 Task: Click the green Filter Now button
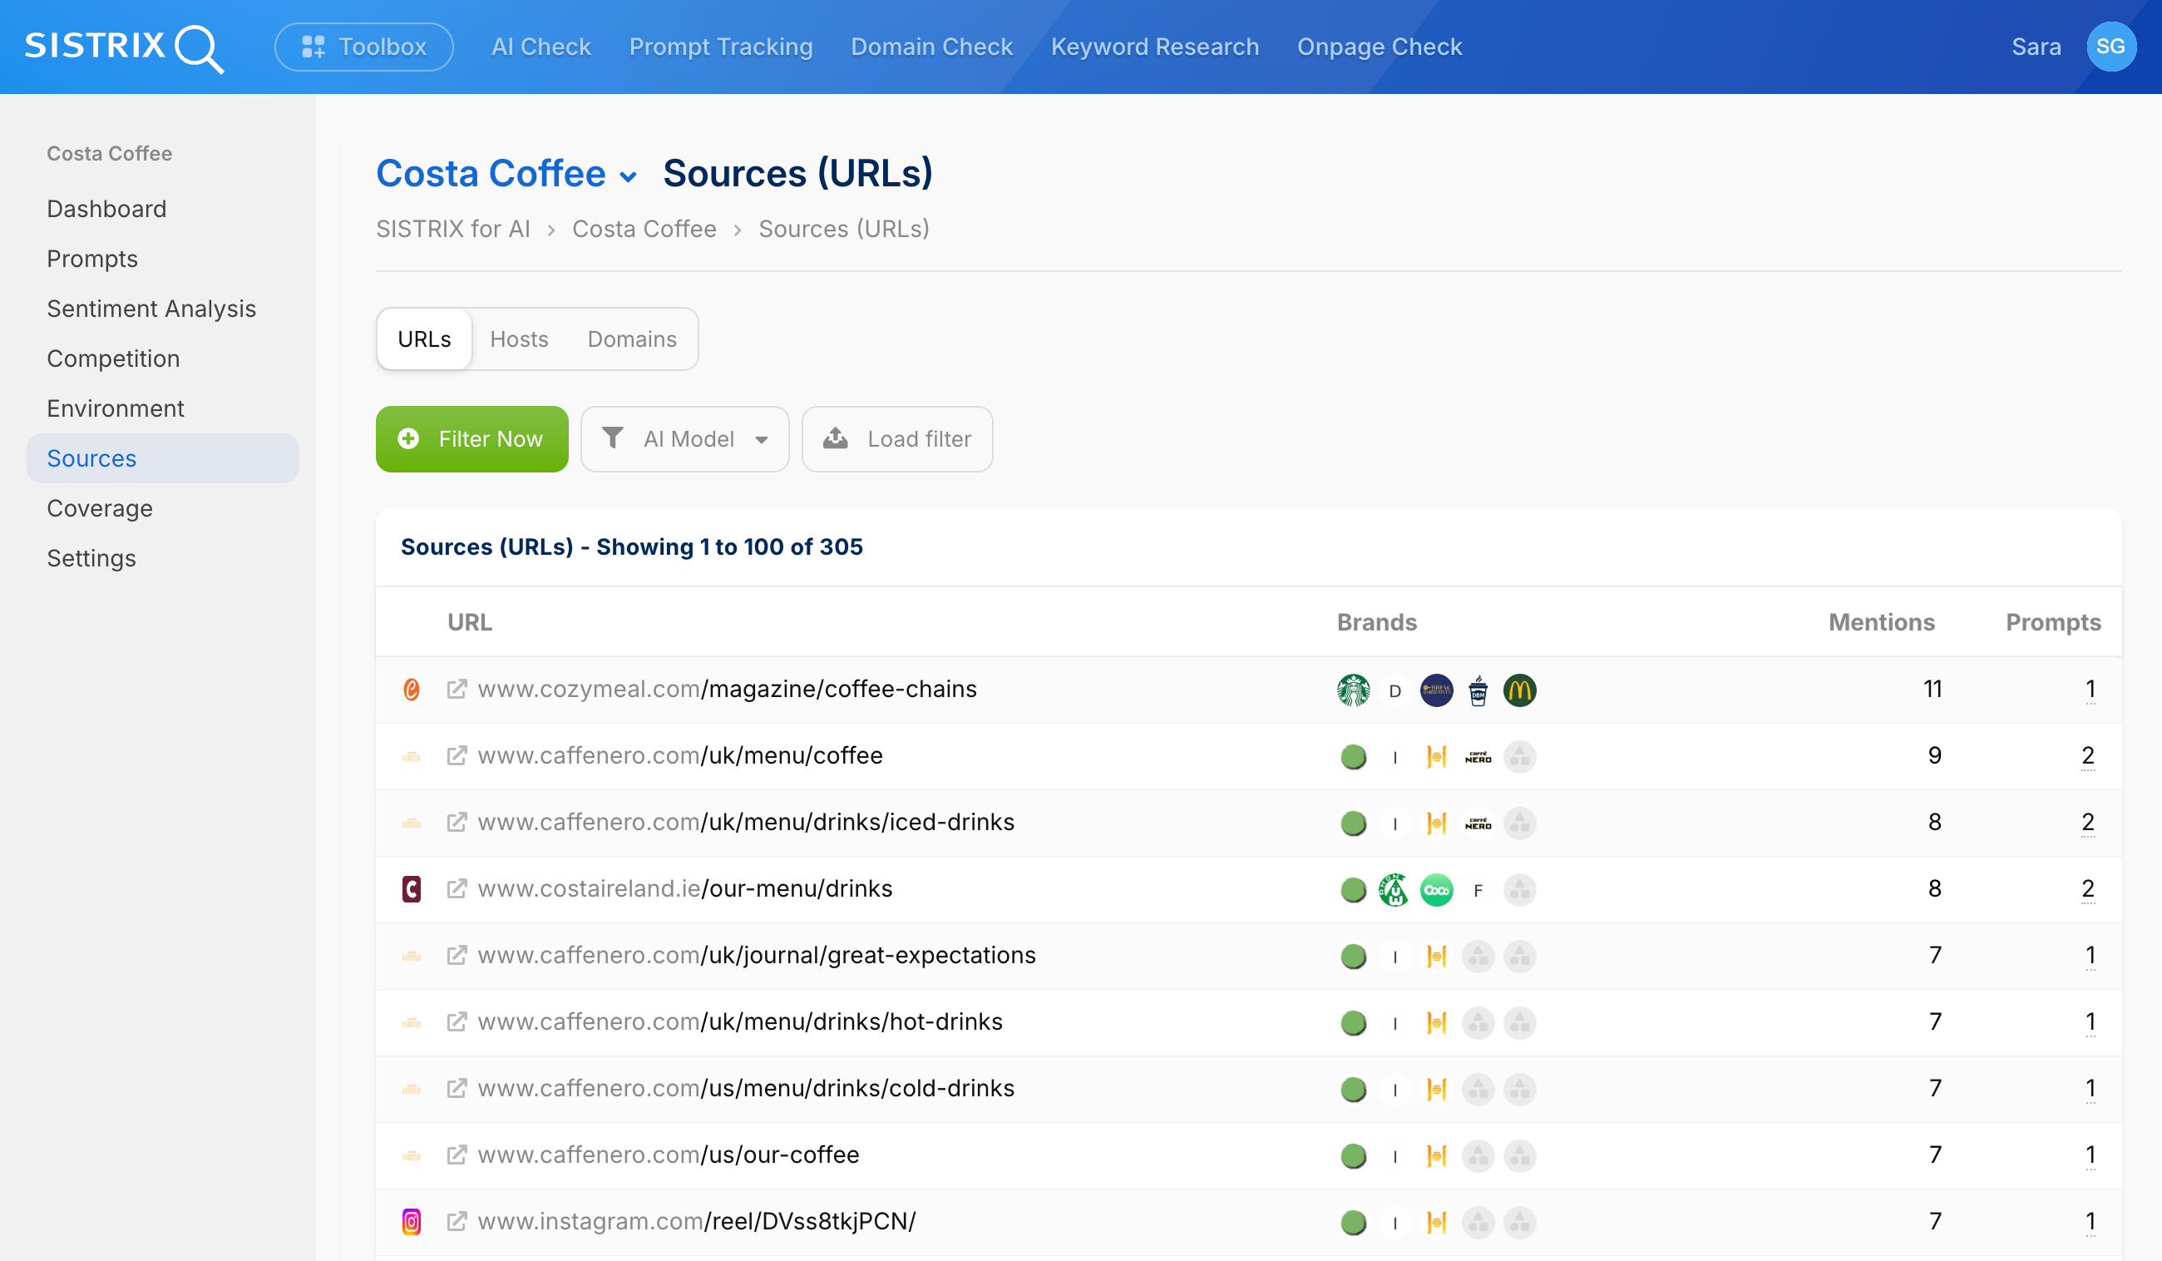click(x=471, y=438)
